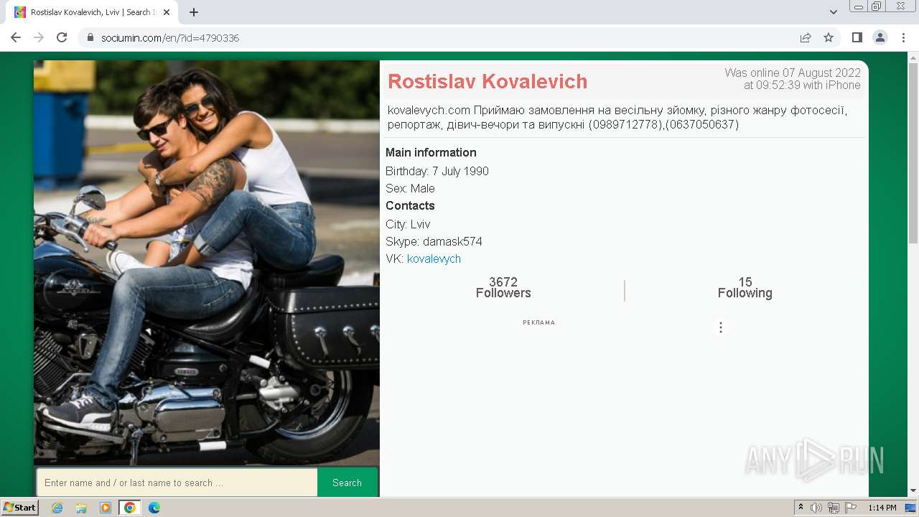Bookmark this page with the star icon
The width and height of the screenshot is (919, 517).
coord(829,37)
